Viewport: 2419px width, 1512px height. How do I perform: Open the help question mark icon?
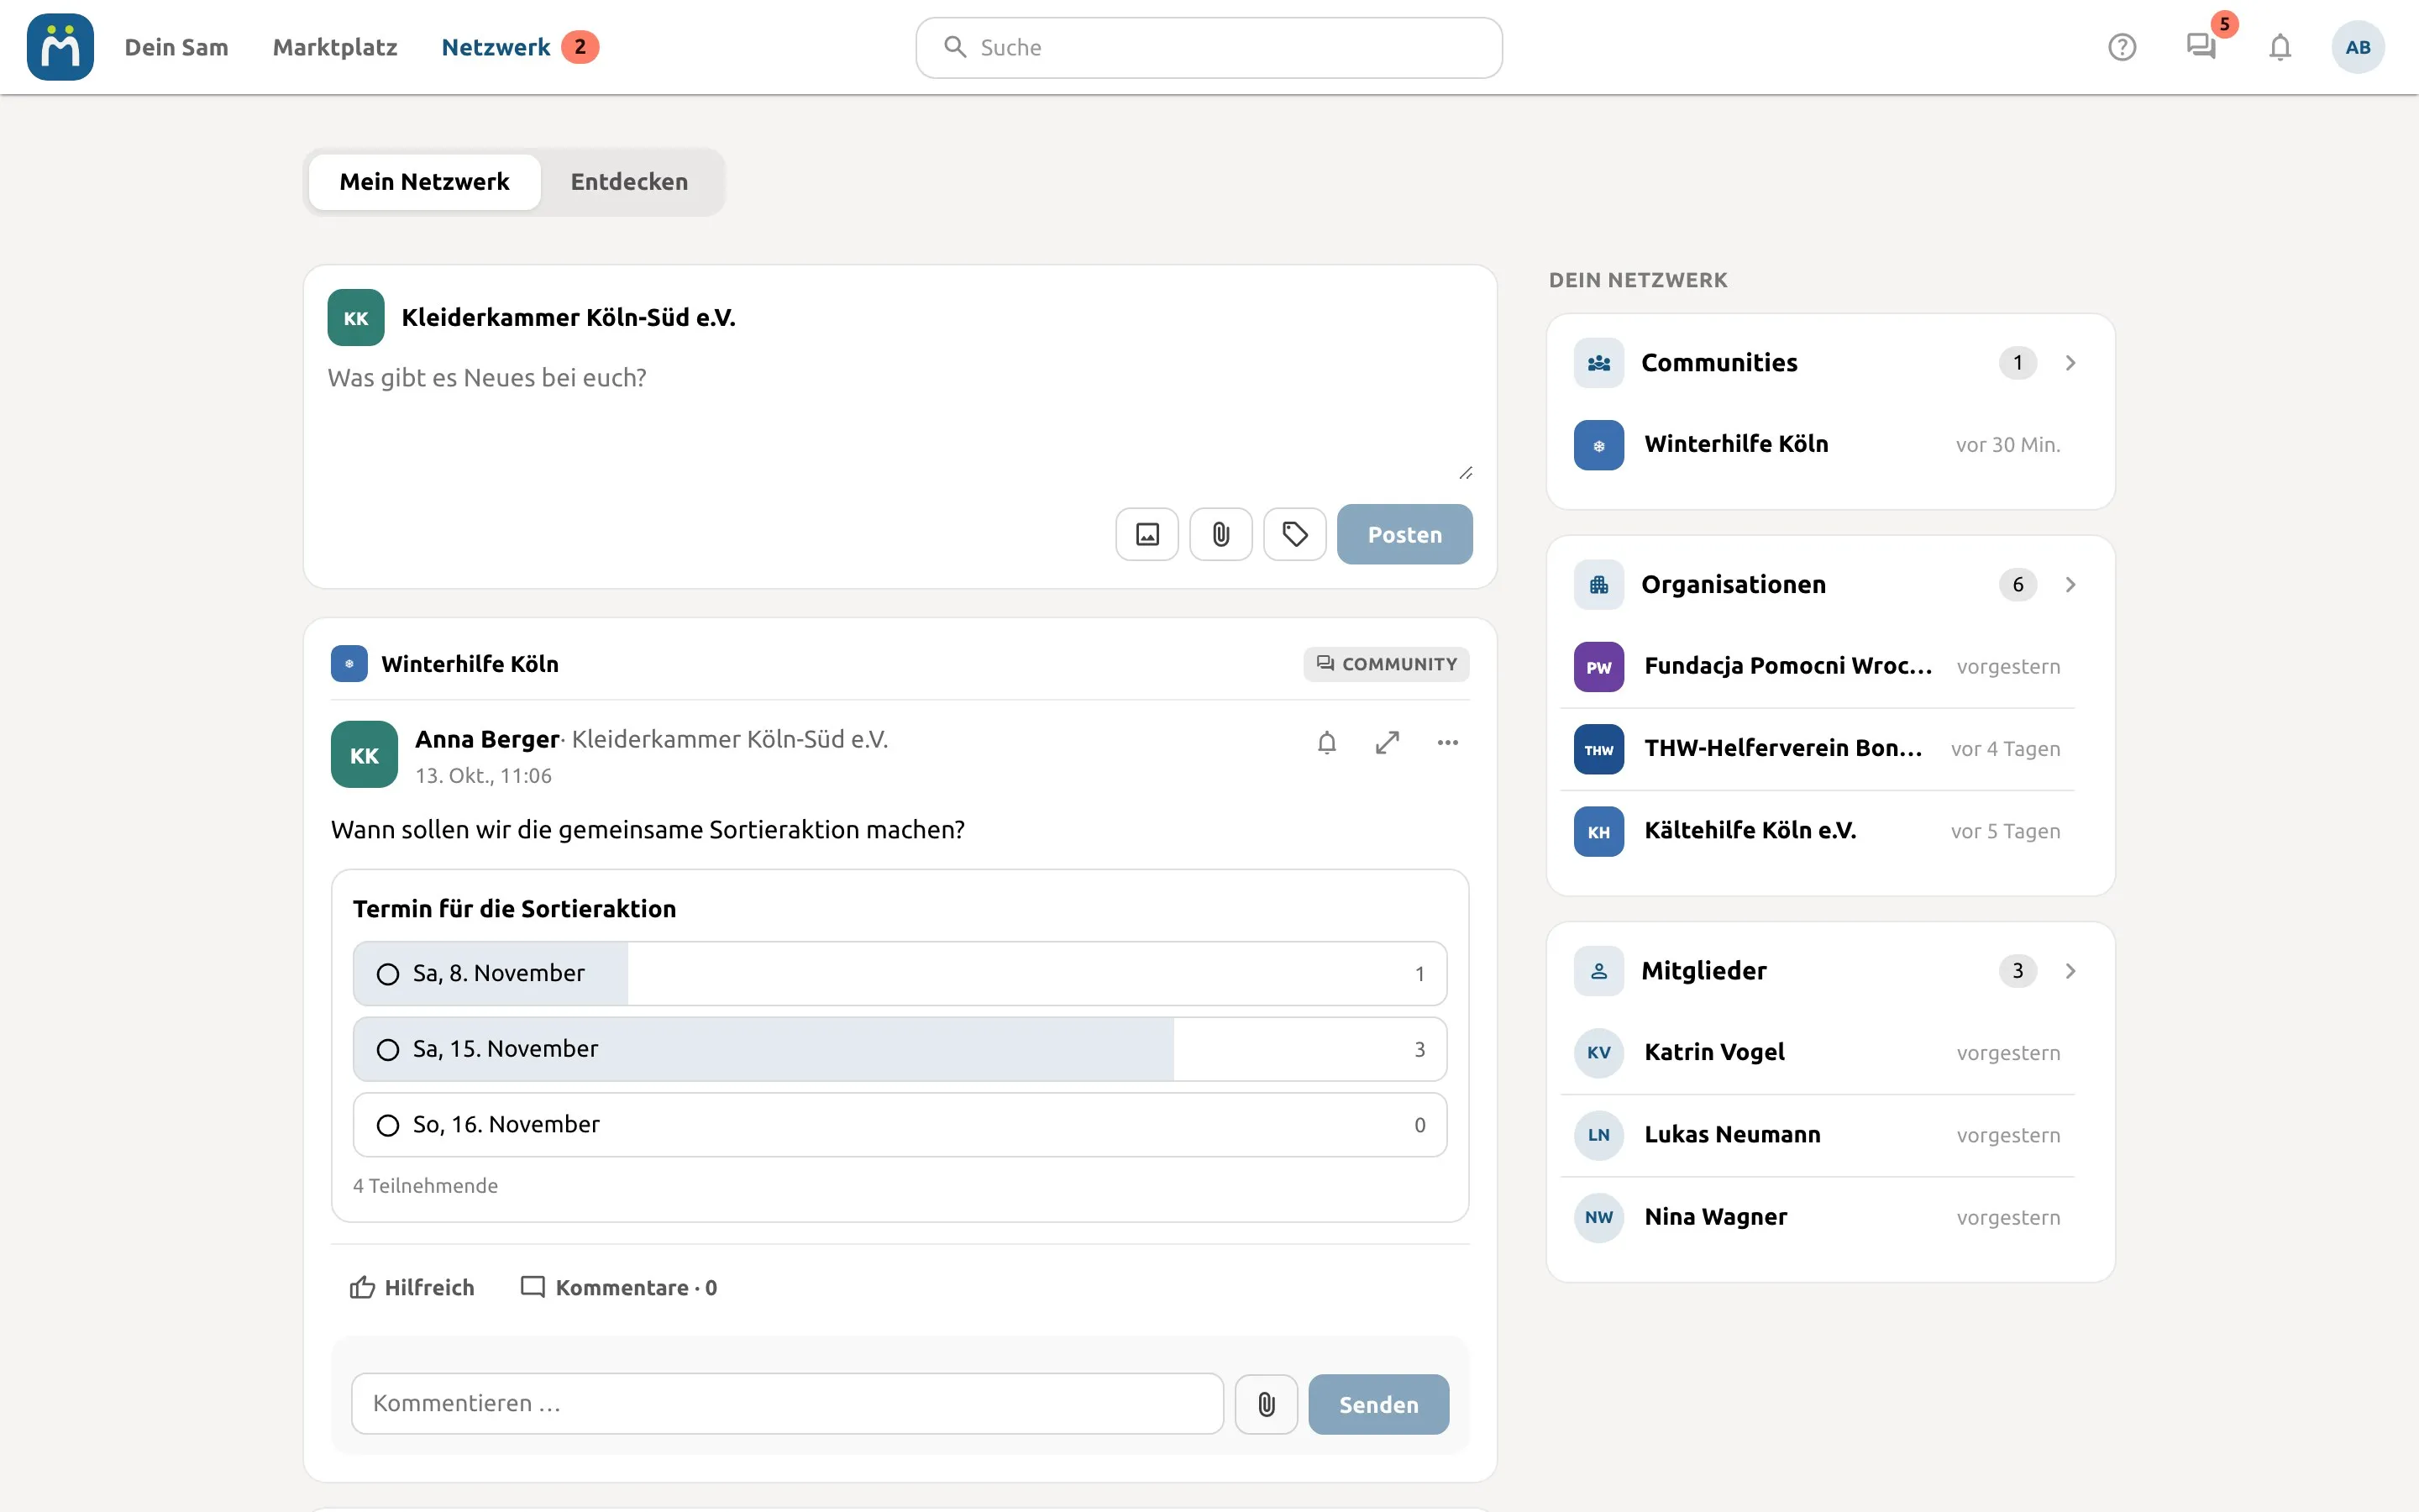2121,47
